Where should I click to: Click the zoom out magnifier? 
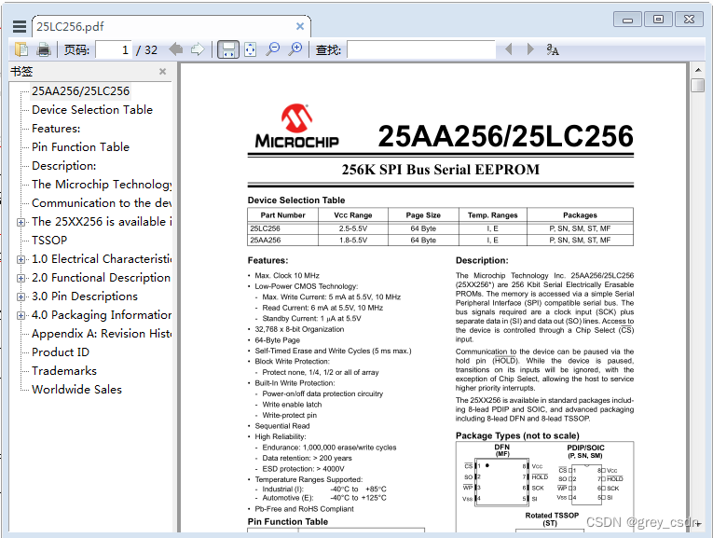coord(273,49)
